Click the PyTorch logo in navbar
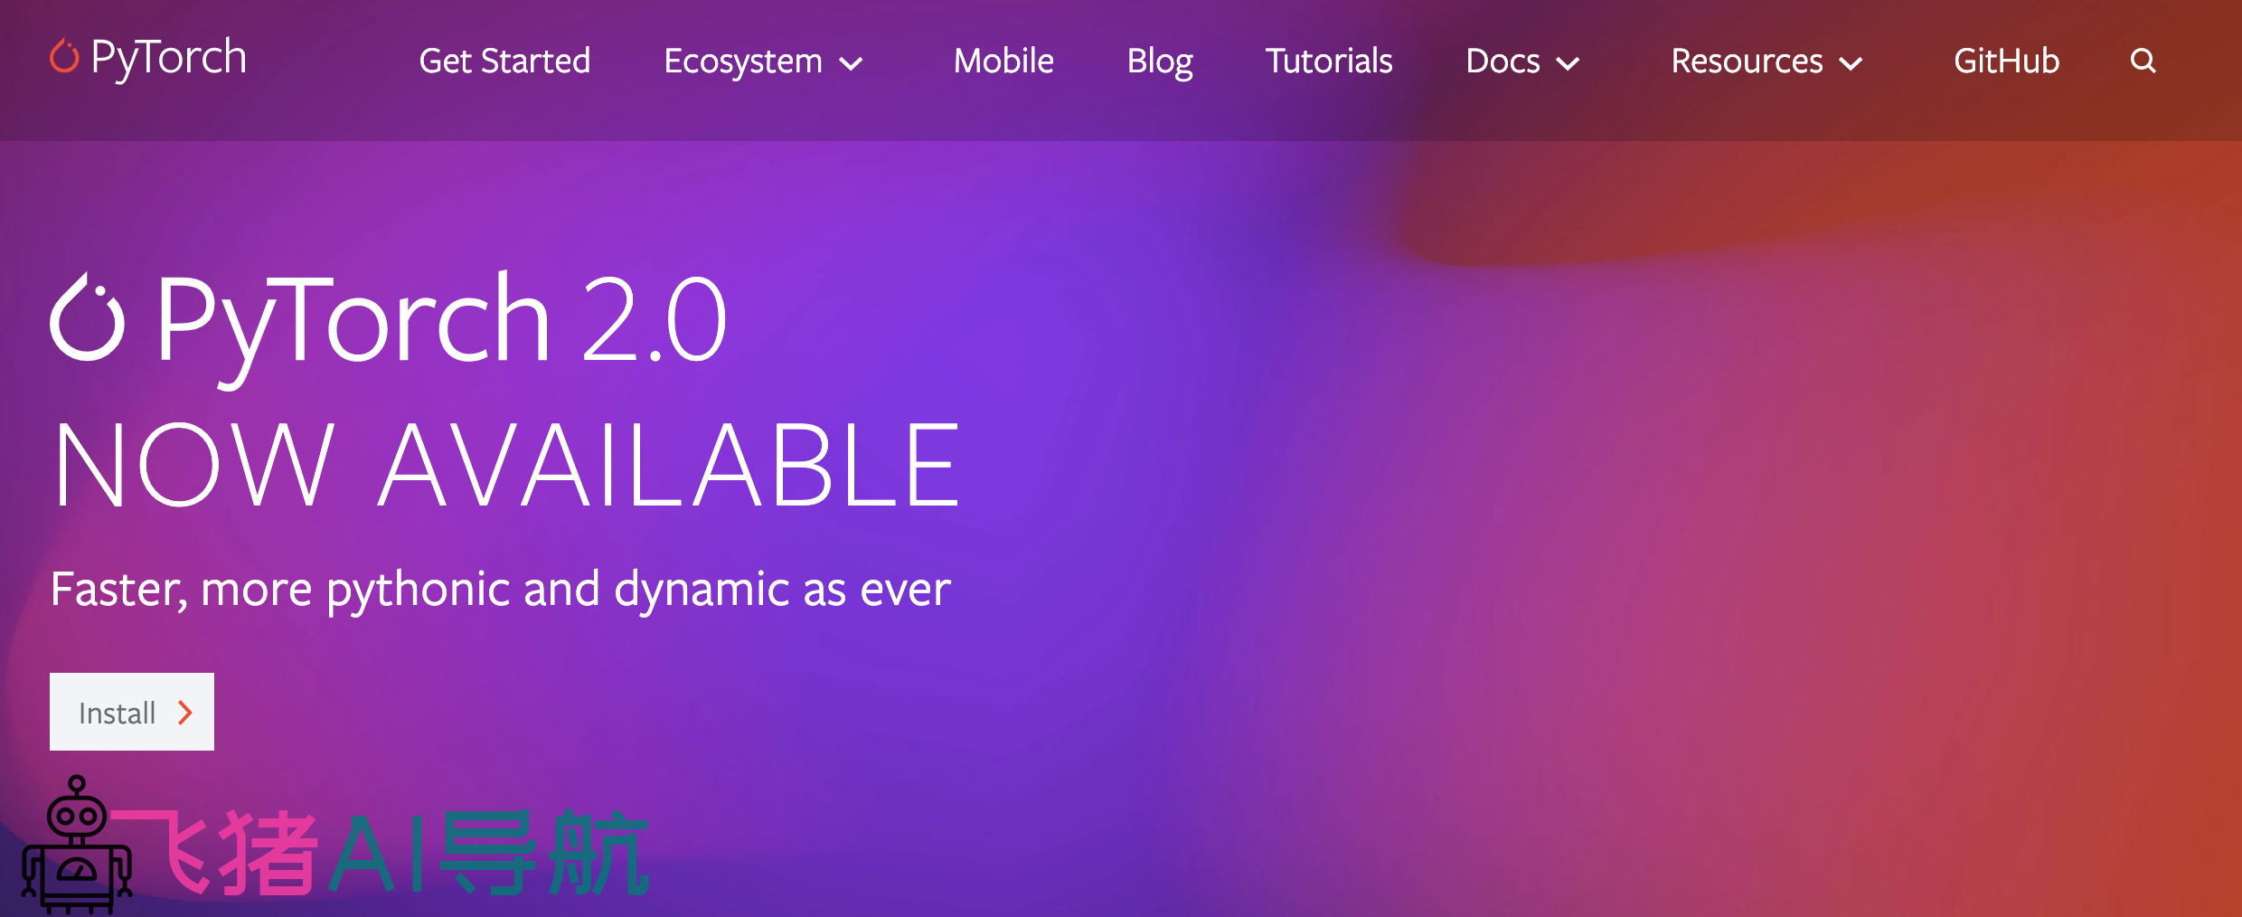Screen dimensions: 2242x917 [148, 58]
